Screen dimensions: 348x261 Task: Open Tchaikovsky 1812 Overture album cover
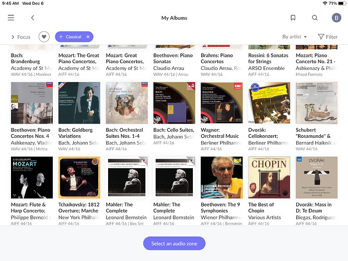[x=79, y=177]
